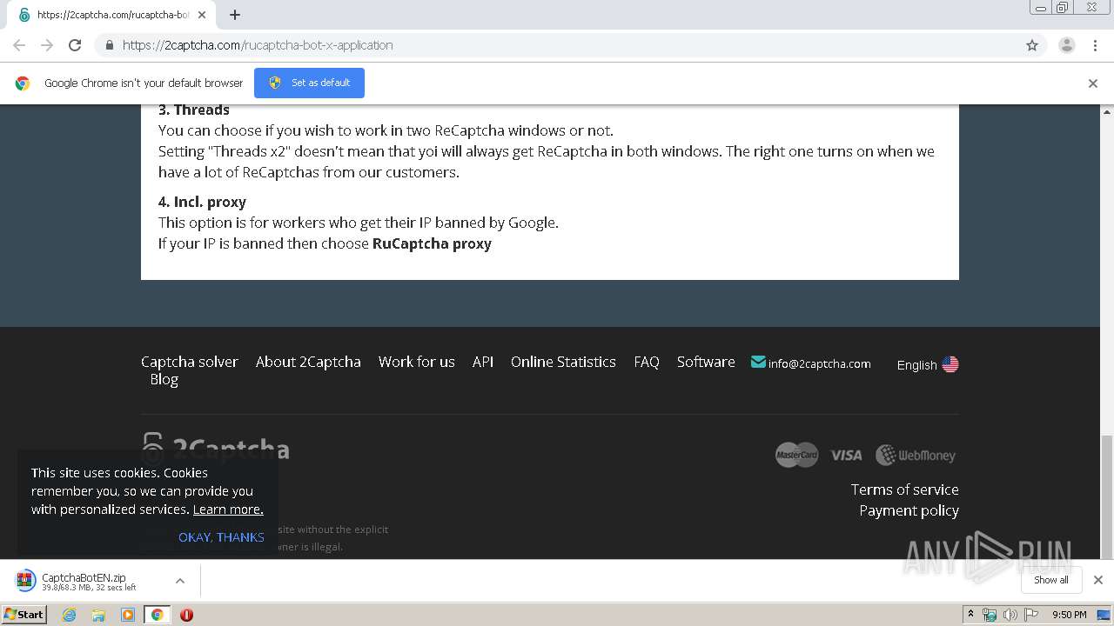Click the scrollbar up arrow
The width and height of the screenshot is (1114, 626).
[x=1107, y=111]
